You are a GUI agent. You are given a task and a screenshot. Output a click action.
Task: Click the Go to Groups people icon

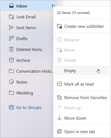coord(11,107)
